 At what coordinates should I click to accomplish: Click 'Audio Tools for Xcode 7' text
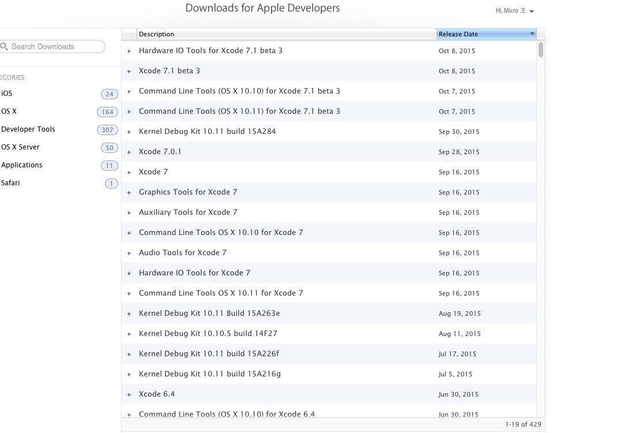point(183,252)
